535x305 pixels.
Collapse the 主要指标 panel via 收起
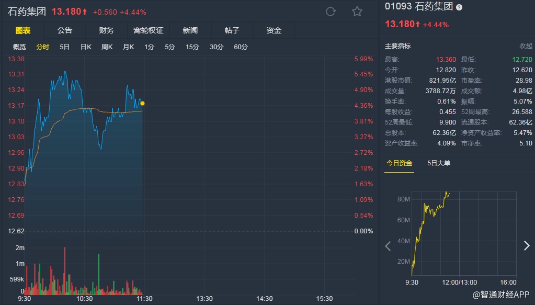coord(526,46)
